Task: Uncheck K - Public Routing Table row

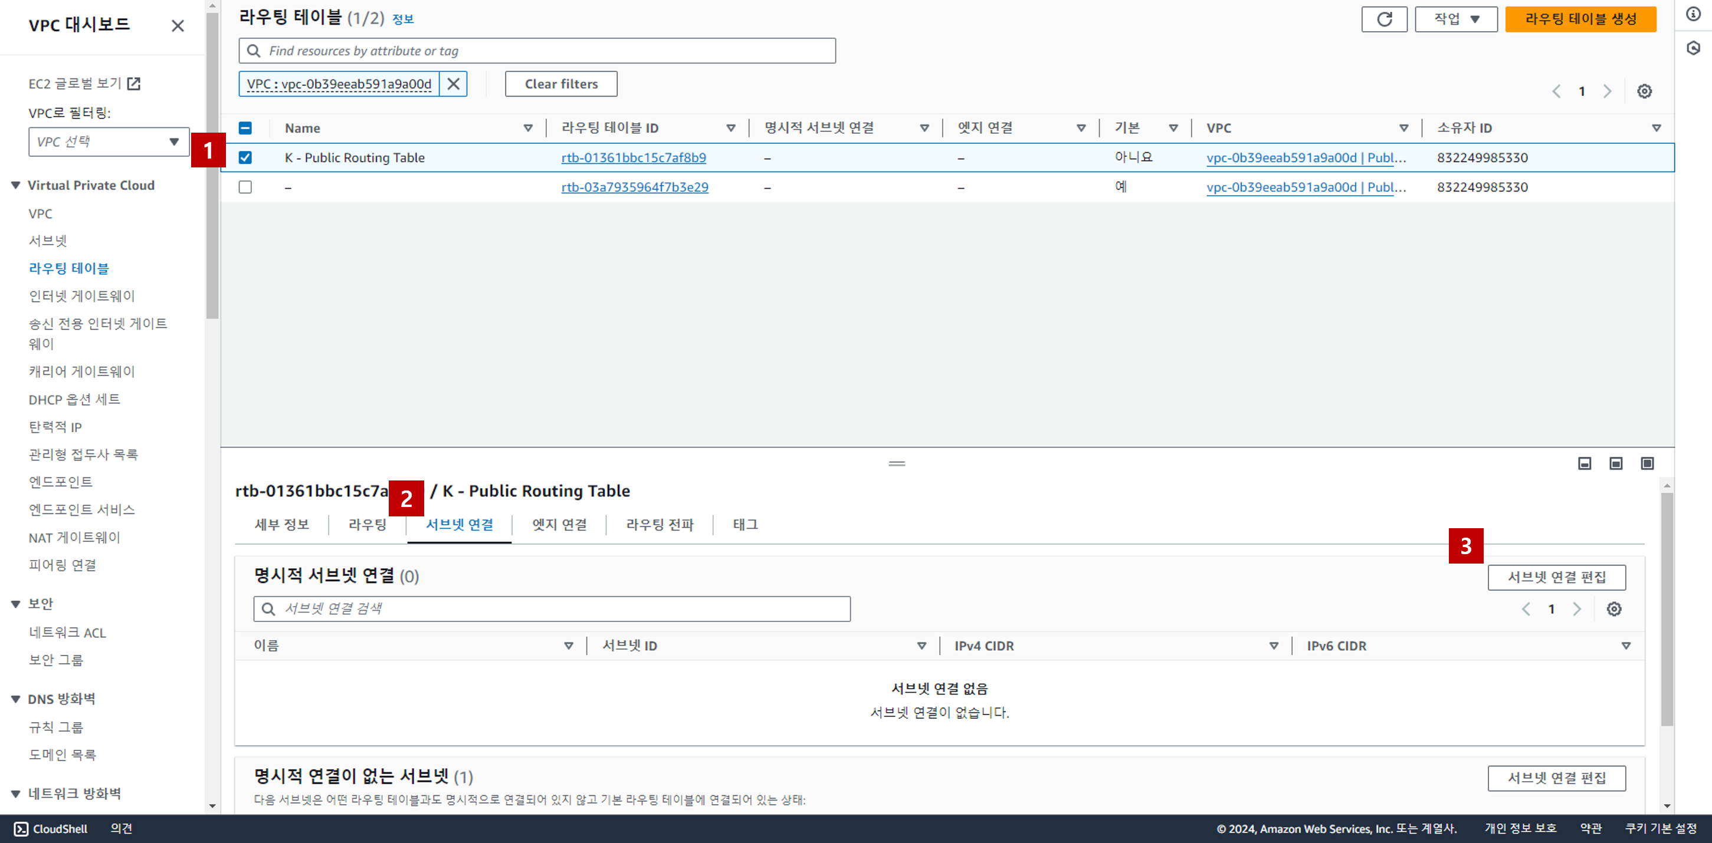Action: pyautogui.click(x=245, y=157)
